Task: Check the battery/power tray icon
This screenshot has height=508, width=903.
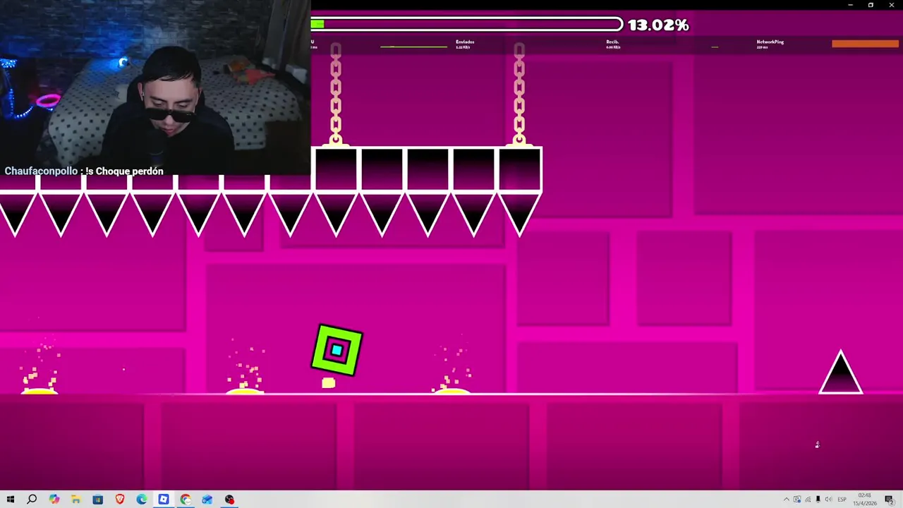Action: coord(818,500)
